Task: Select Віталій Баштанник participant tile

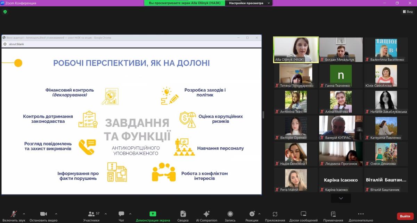Action: click(386, 180)
